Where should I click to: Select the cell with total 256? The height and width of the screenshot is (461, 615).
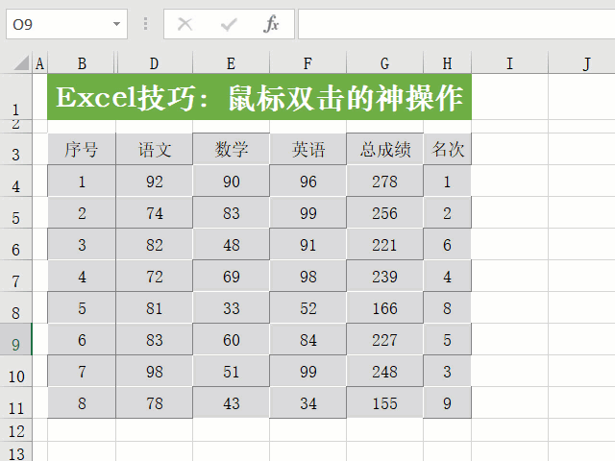point(384,212)
